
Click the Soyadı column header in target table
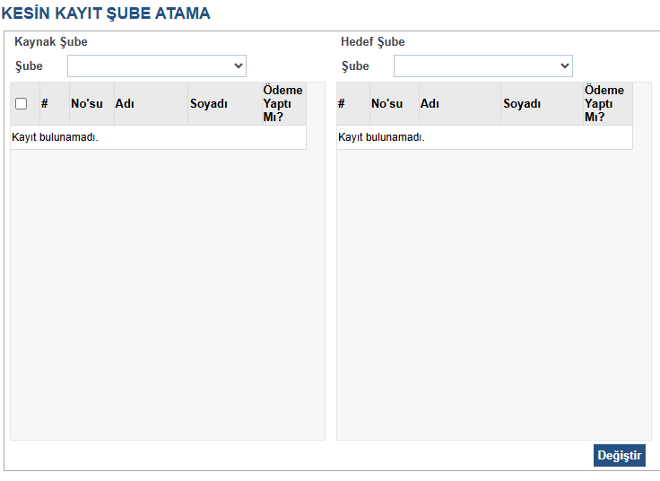click(522, 103)
